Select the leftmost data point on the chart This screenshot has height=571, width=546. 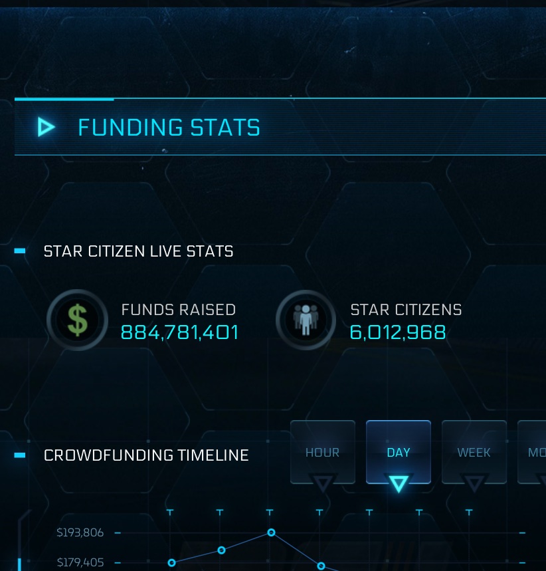point(172,562)
